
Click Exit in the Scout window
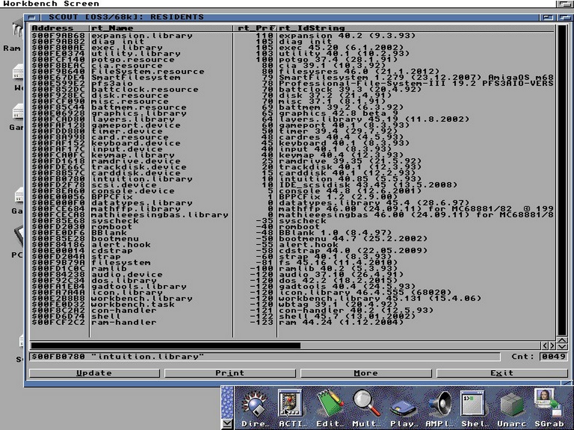coord(502,373)
